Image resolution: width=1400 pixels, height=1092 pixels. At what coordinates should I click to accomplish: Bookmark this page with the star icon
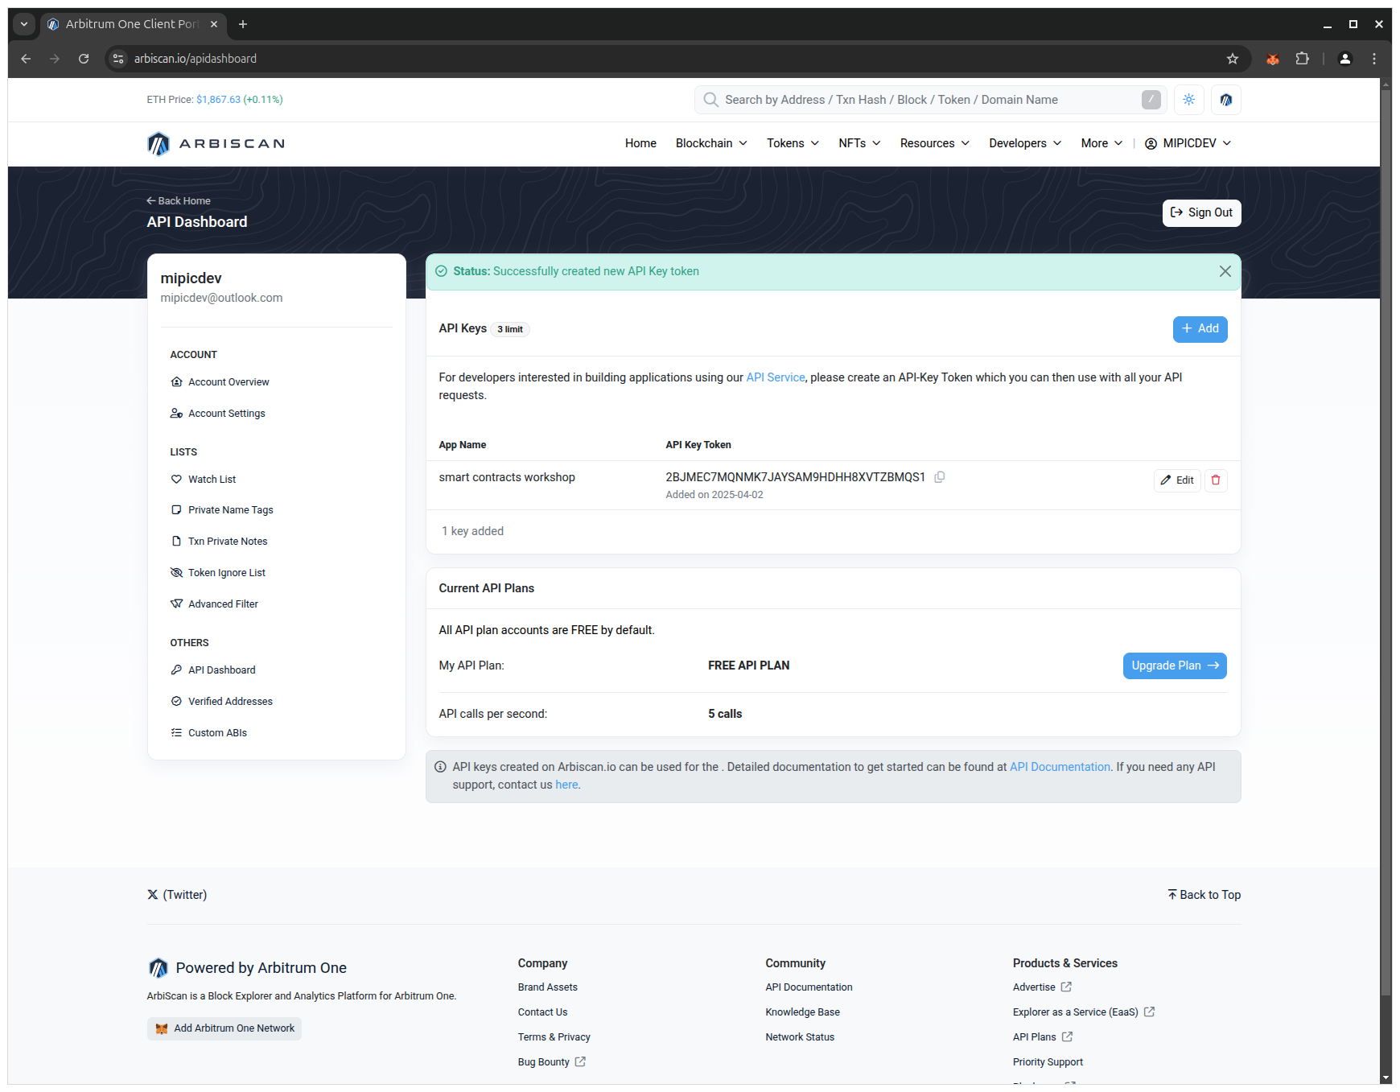point(1232,59)
